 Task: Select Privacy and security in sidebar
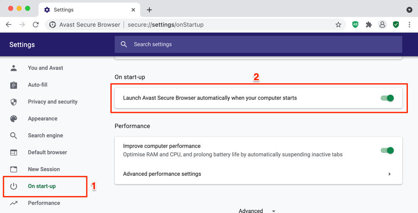52,102
